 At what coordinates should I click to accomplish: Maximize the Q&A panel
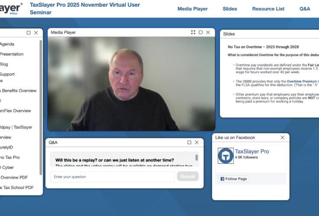[x=189, y=143]
